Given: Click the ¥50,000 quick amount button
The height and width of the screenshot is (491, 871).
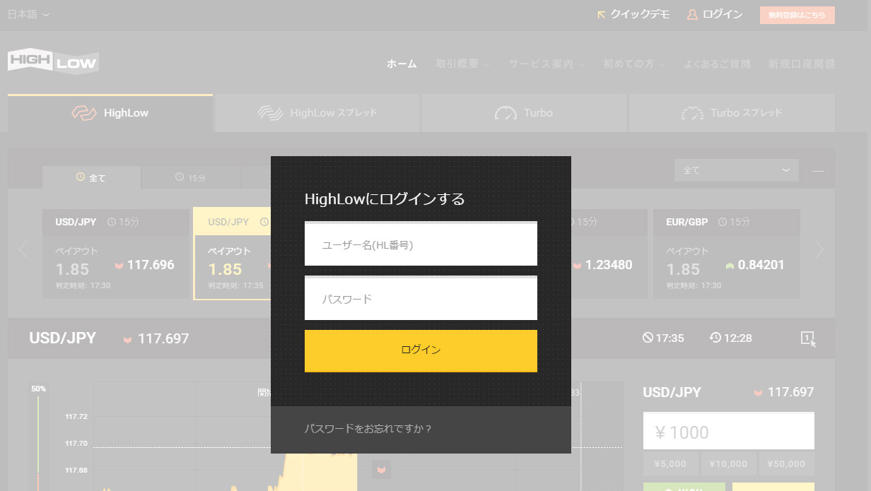Looking at the screenshot, I should coord(786,464).
